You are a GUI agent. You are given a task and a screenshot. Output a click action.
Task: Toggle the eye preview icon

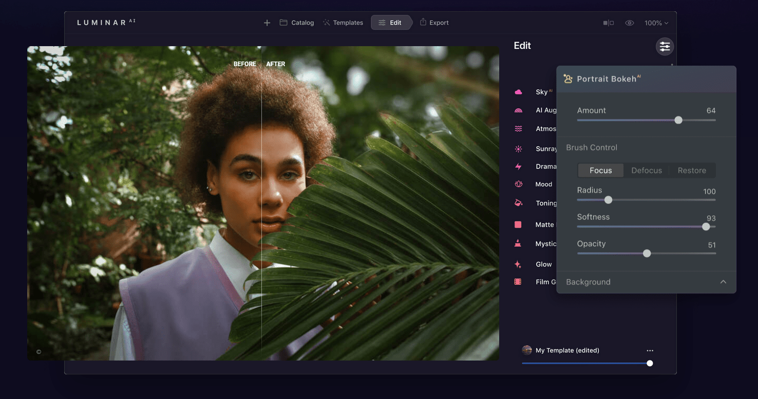tap(630, 23)
